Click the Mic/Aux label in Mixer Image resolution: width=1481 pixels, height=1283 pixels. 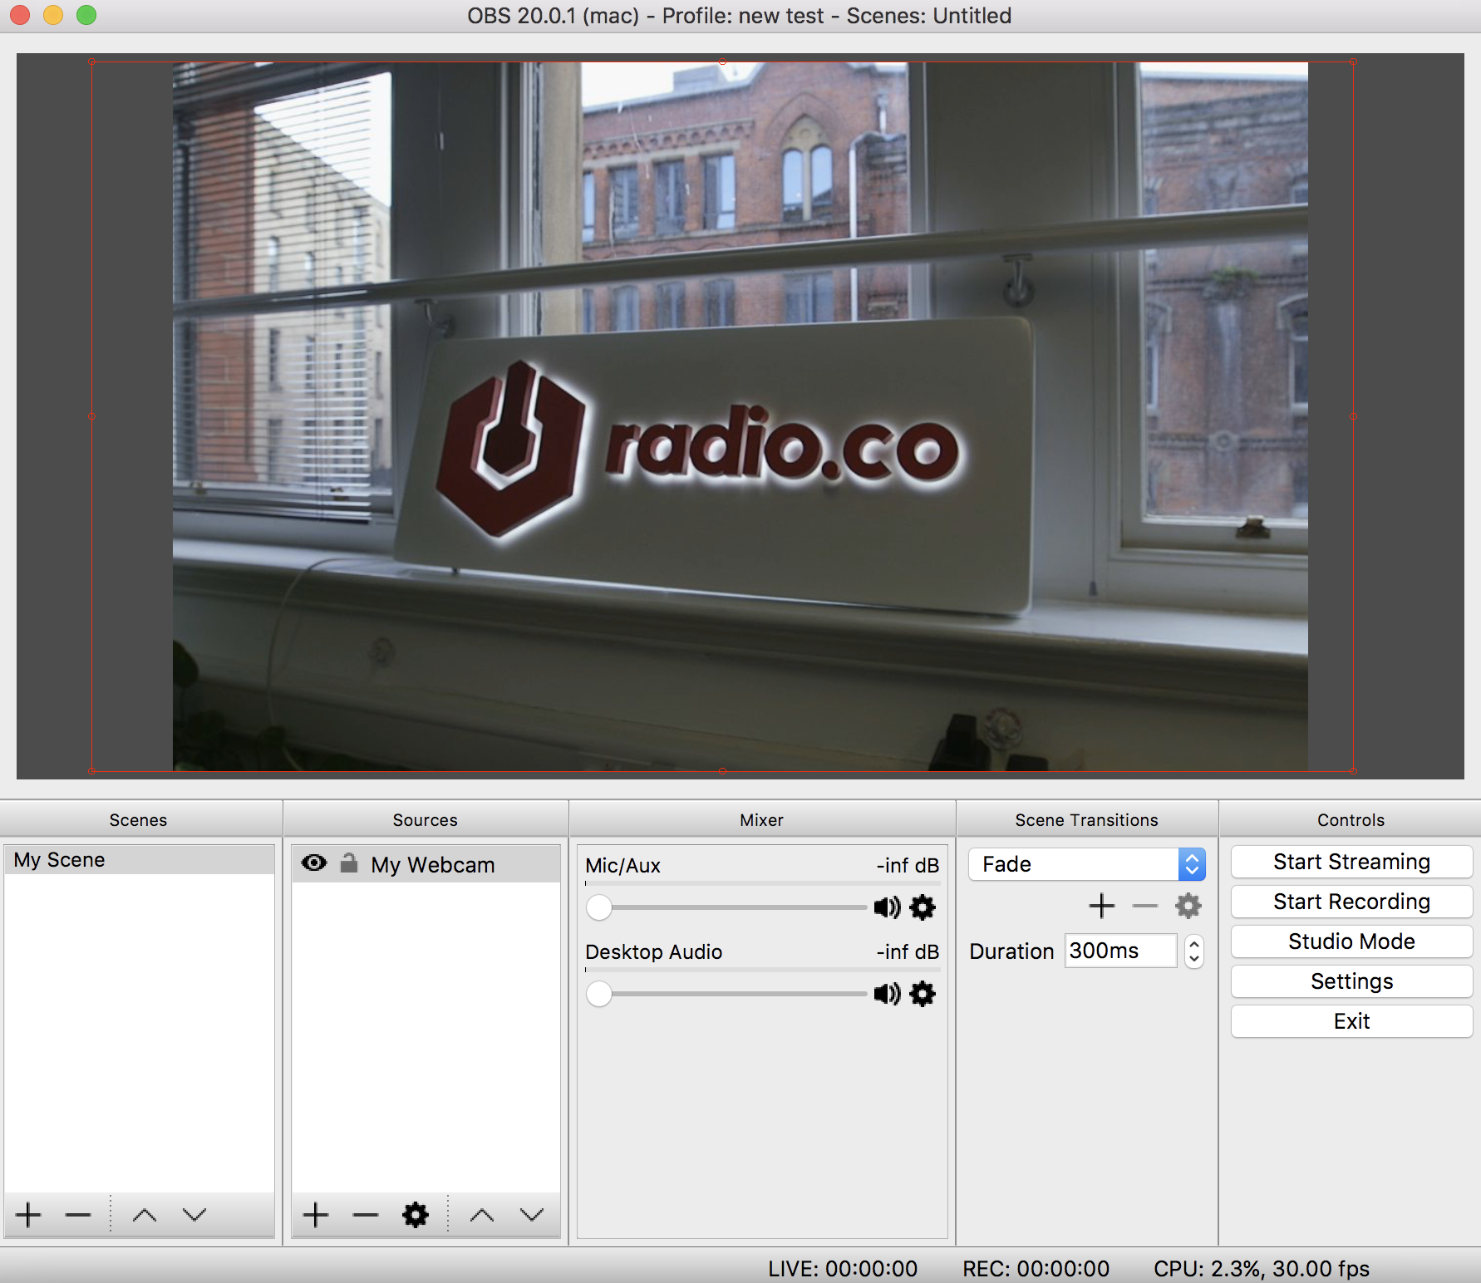(622, 866)
